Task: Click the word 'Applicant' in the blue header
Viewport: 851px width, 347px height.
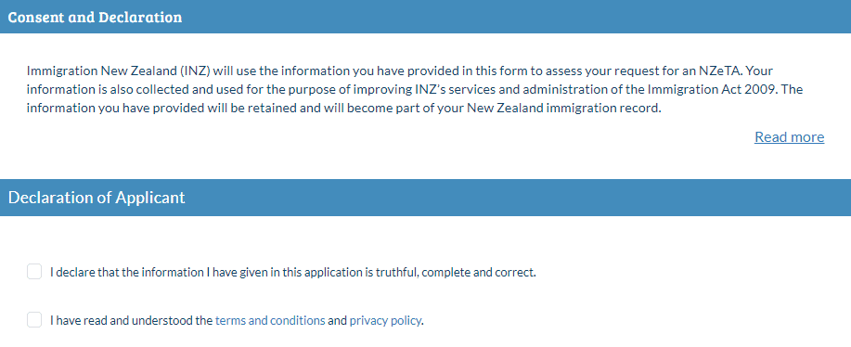Action: pyautogui.click(x=149, y=198)
